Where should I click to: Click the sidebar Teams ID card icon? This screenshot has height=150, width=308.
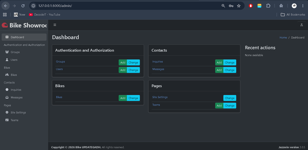click(7, 120)
